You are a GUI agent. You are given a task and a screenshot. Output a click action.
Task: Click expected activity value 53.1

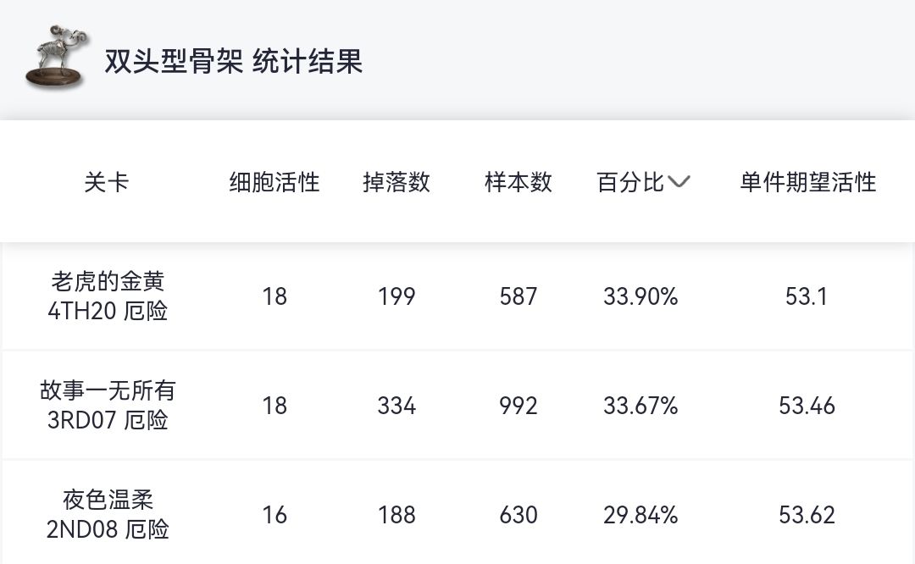pos(807,296)
